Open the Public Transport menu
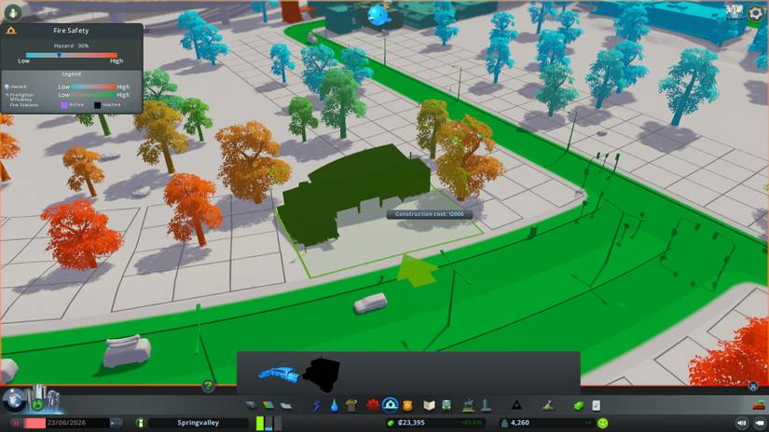The height and width of the screenshot is (432, 769). 446,406
